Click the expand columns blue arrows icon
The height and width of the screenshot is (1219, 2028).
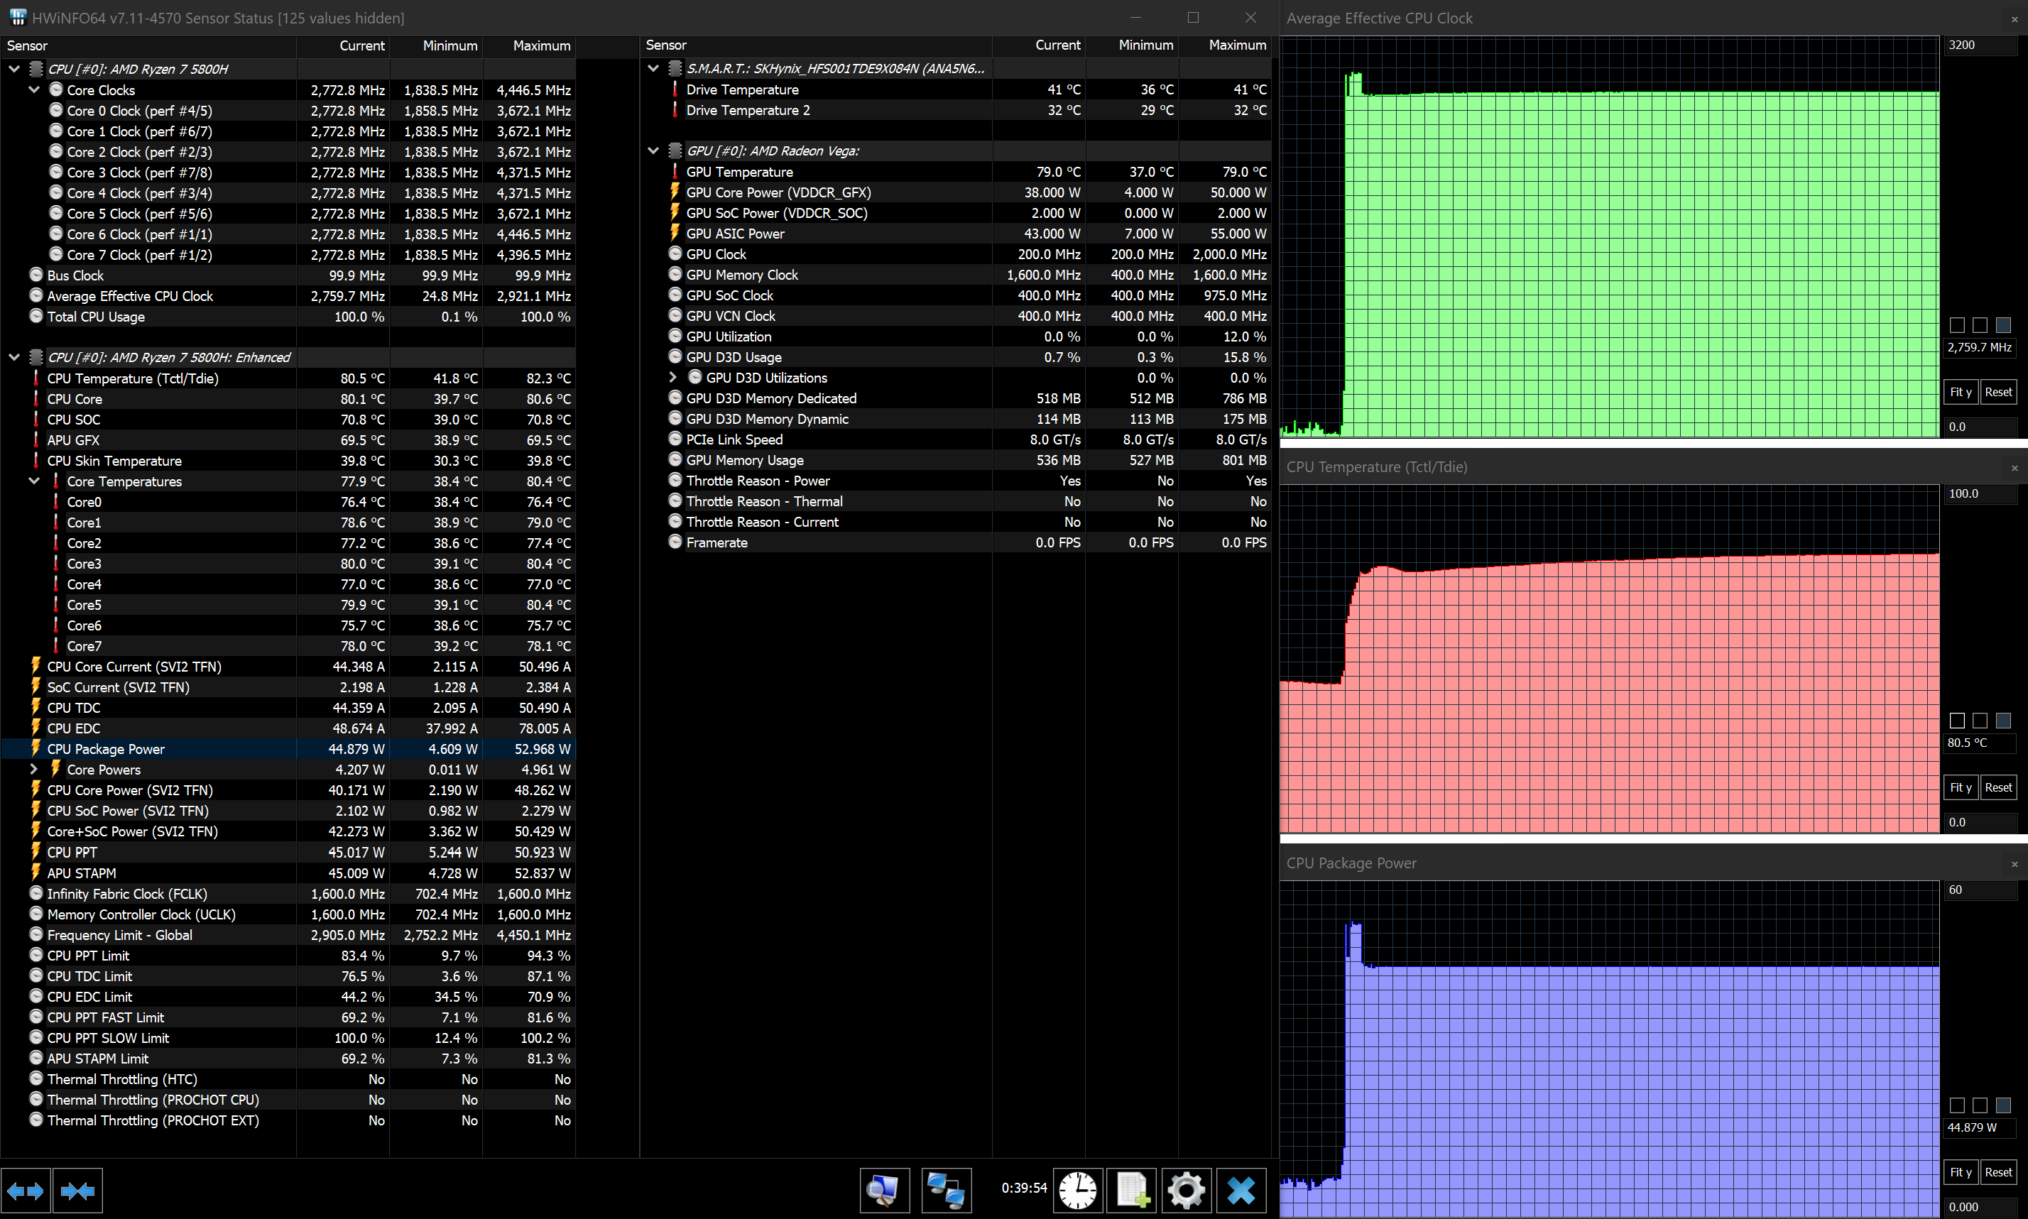(26, 1191)
